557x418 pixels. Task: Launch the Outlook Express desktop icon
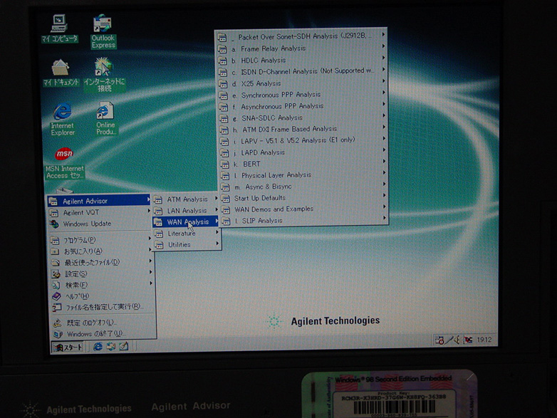click(x=103, y=31)
